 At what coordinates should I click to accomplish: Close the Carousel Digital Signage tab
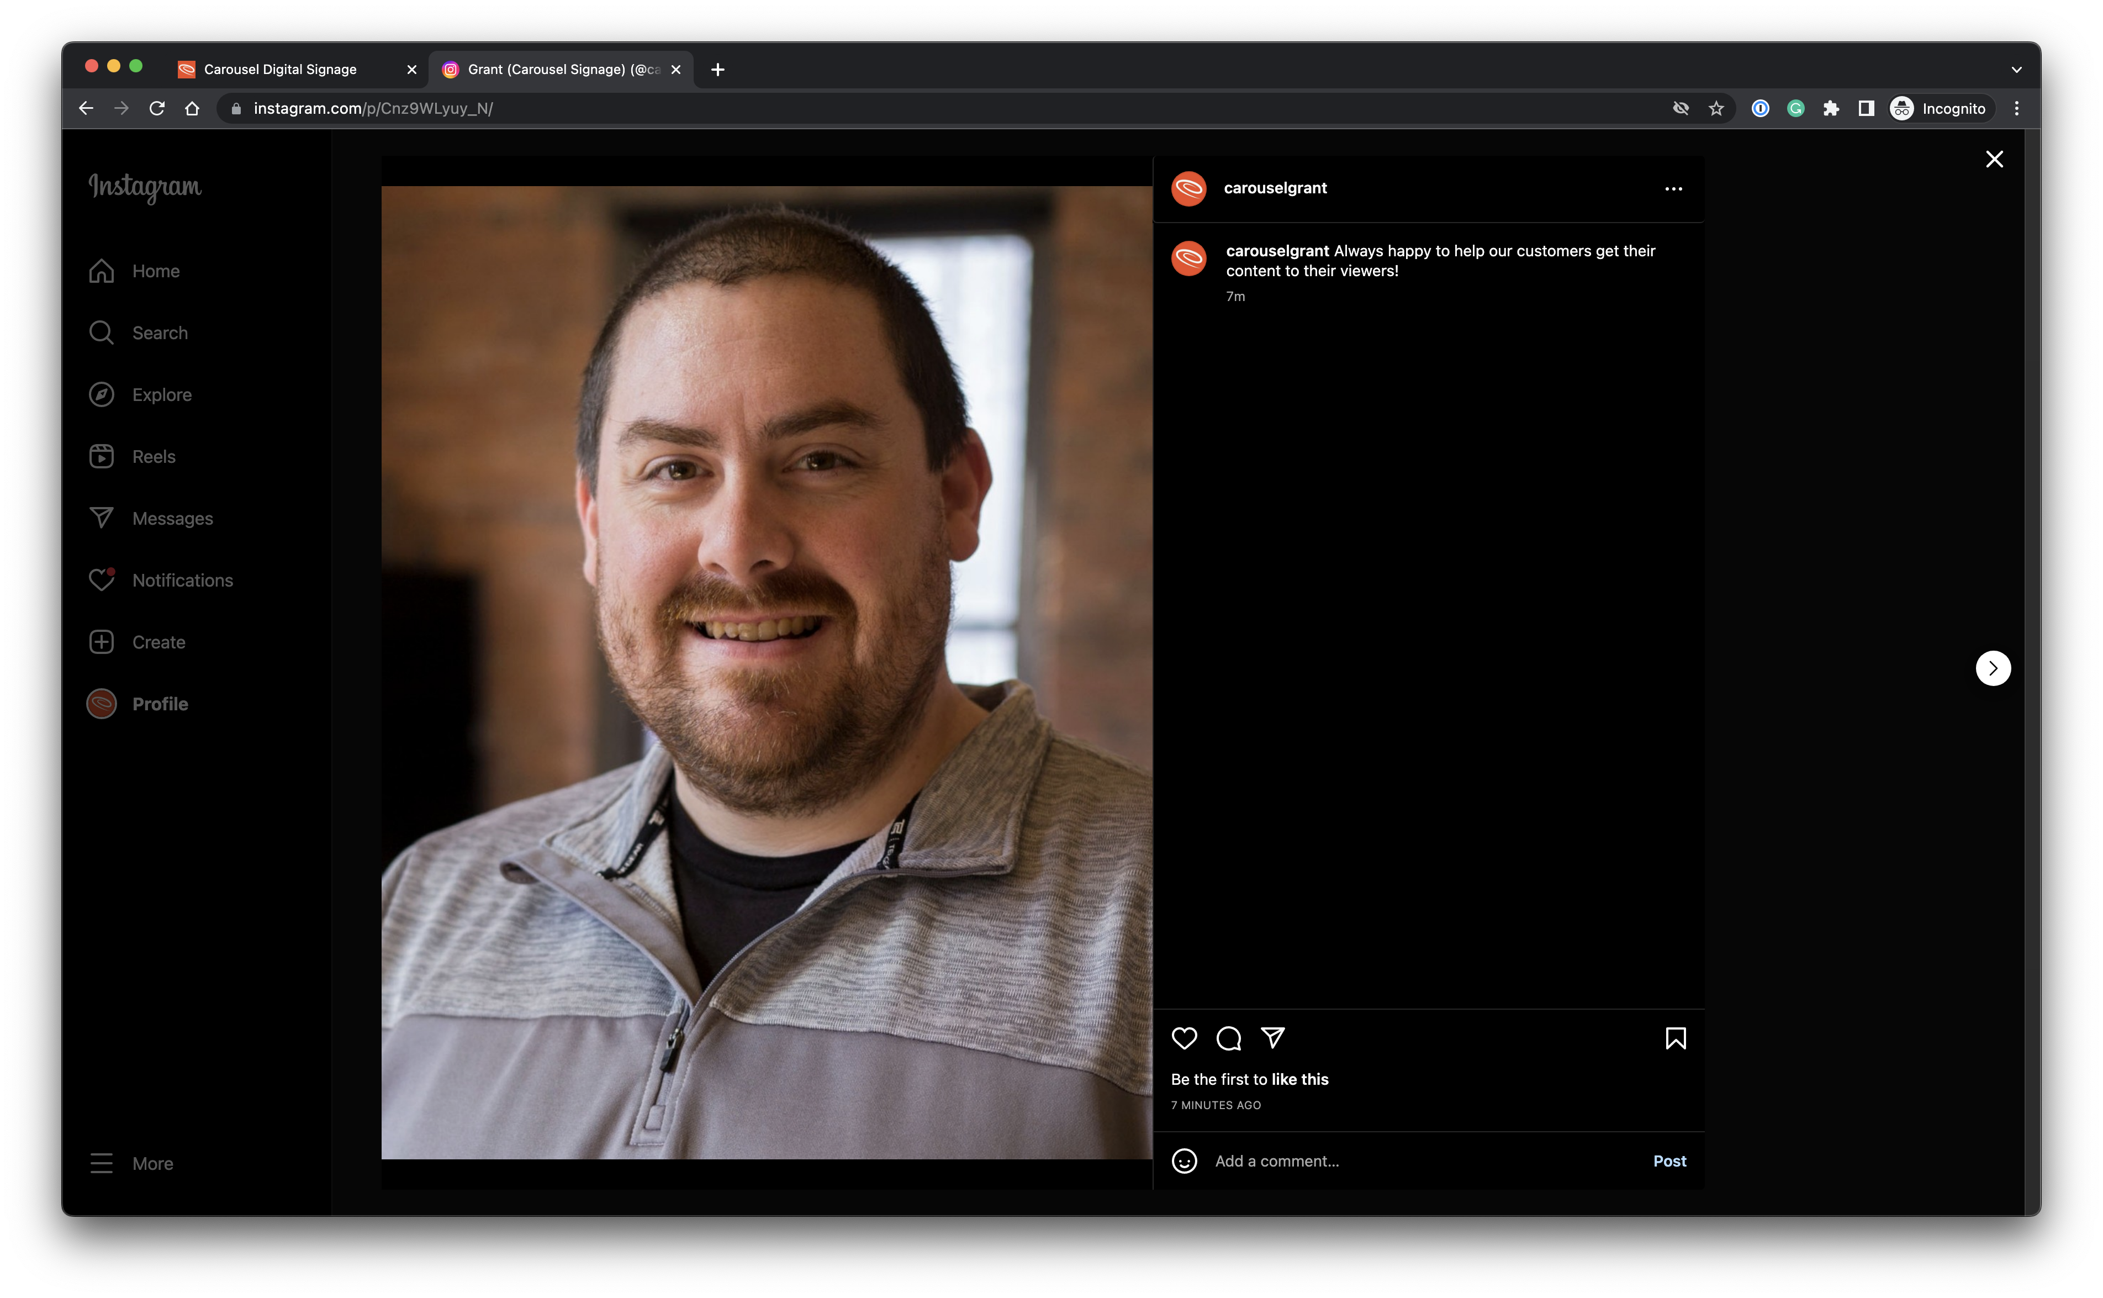[411, 70]
